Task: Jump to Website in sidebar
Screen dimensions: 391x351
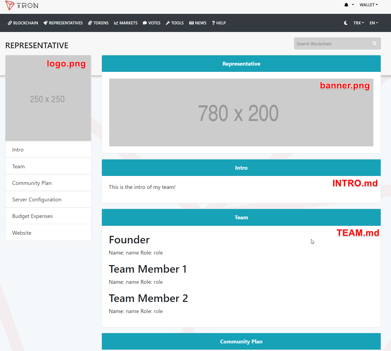Action: [48, 233]
